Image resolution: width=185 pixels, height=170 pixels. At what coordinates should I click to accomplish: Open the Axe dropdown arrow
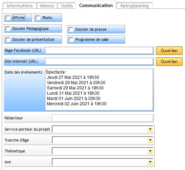tap(150, 162)
